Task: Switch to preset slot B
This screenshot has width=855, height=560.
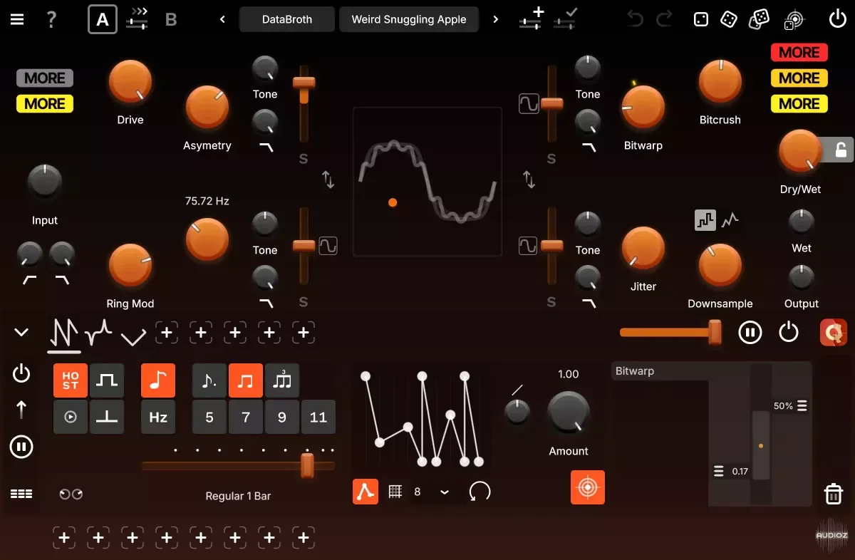Action: coord(171,19)
